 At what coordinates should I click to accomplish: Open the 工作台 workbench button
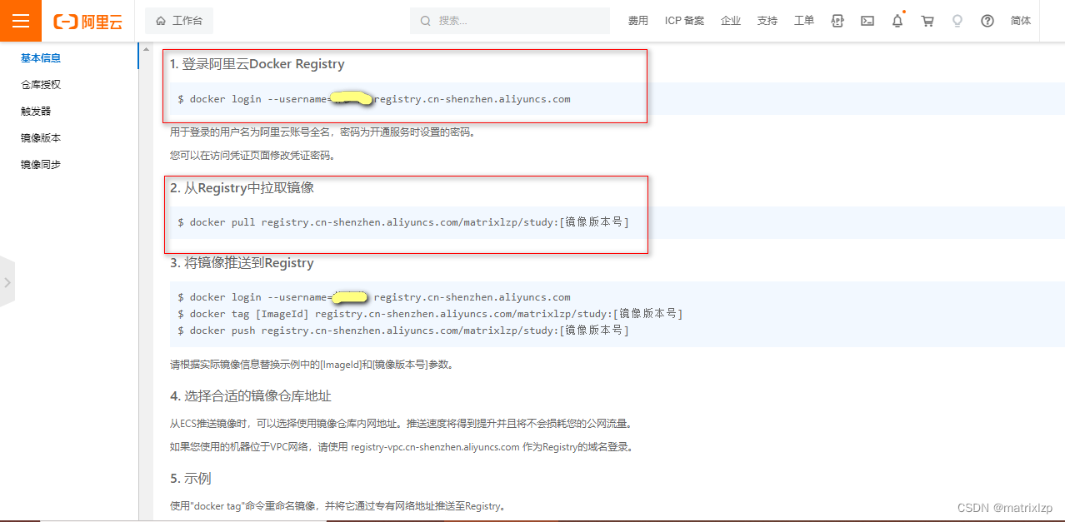(x=179, y=21)
